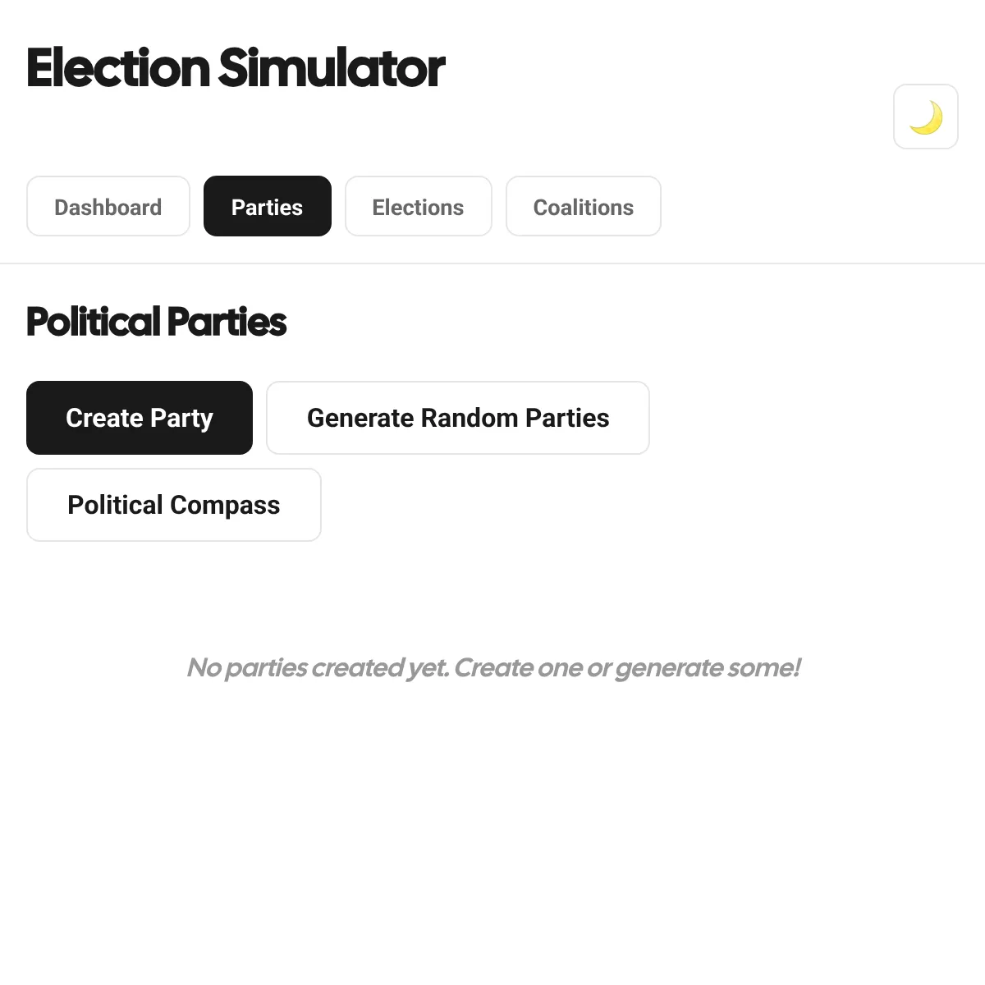Return to the Dashboard overview
Viewport: 985px width, 985px height.
coord(108,206)
